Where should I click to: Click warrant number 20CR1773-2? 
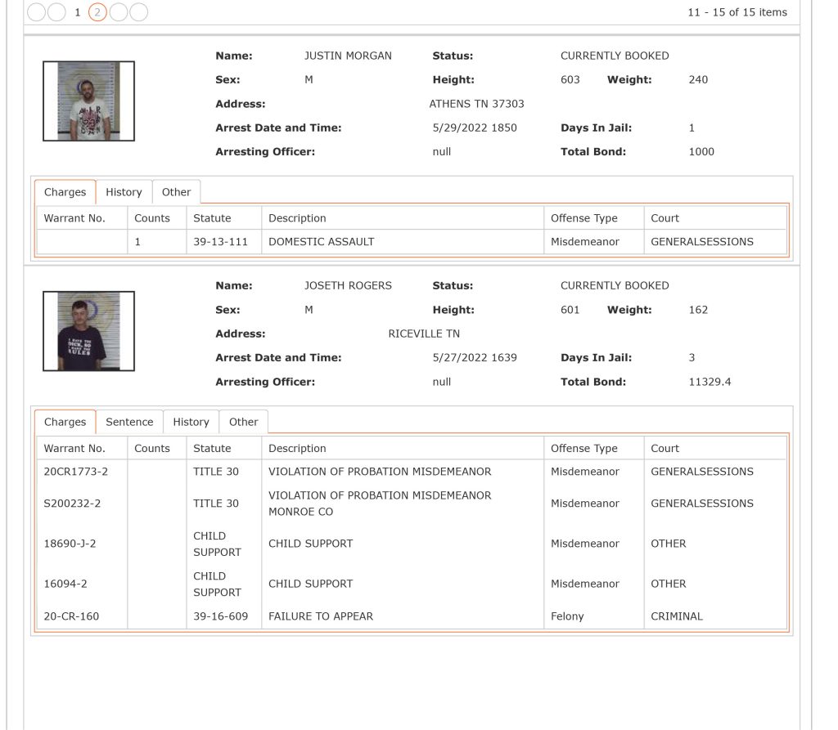click(76, 472)
